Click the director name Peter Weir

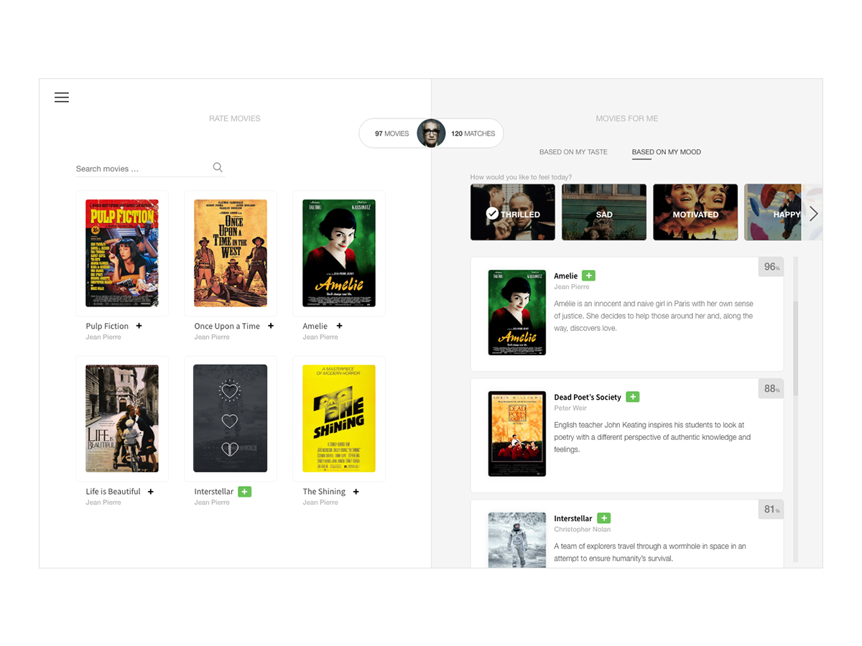click(x=571, y=408)
